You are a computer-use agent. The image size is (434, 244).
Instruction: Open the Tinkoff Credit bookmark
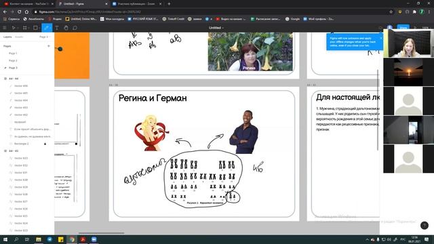(174, 19)
